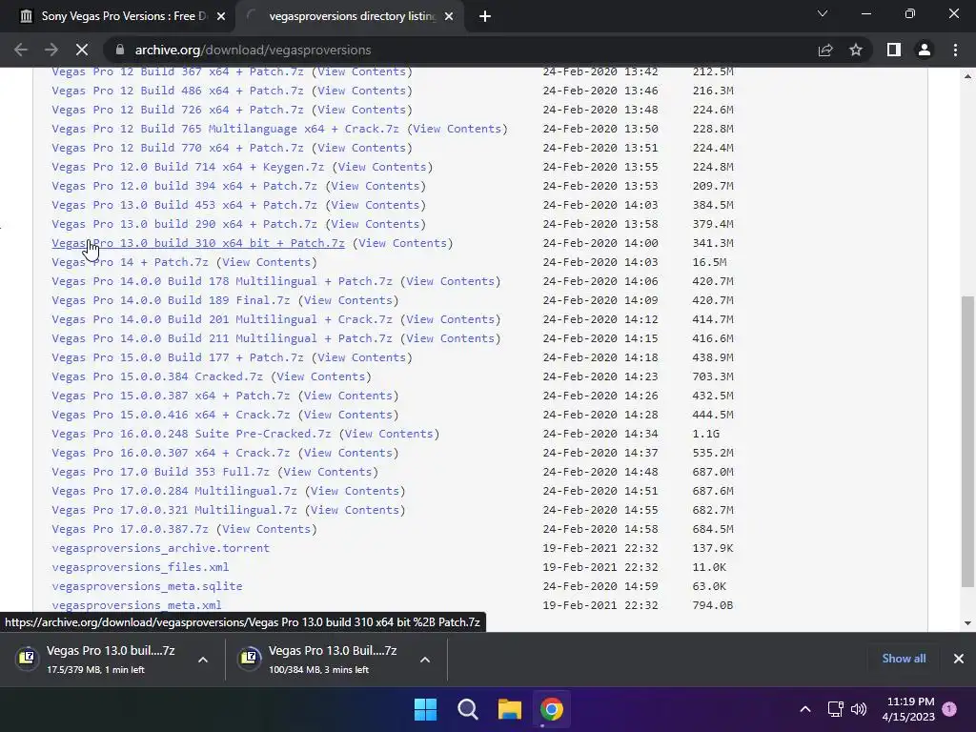Click Show all downloads
Screen dimensions: 976x732
pos(904,659)
